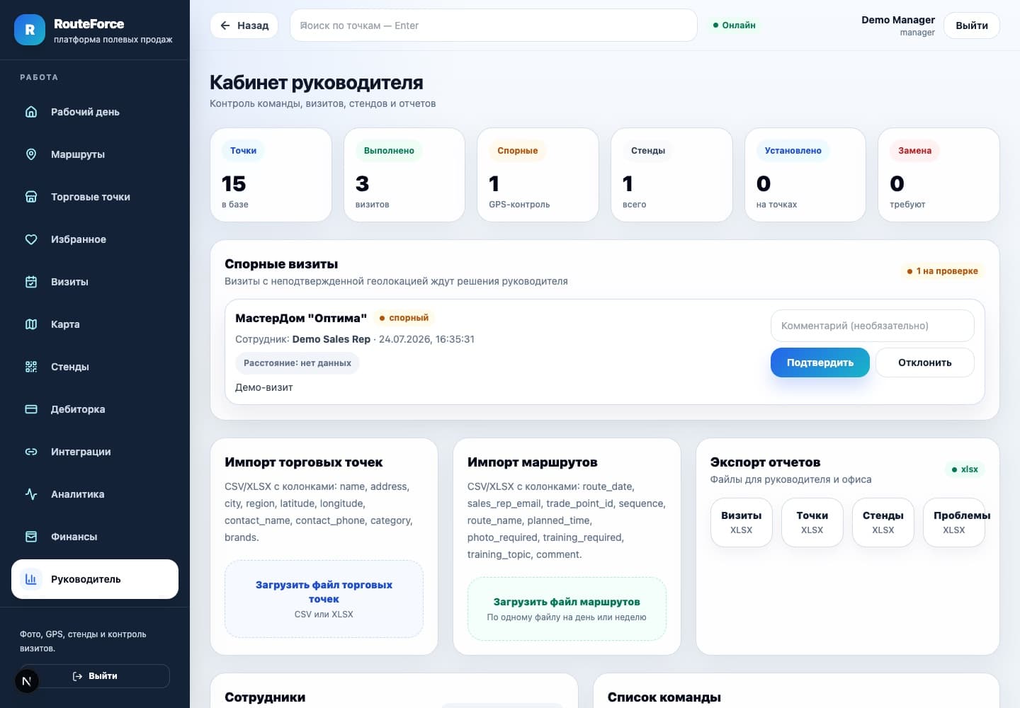Focus the Поиск по точкам search field
The image size is (1020, 708).
coord(494,25)
